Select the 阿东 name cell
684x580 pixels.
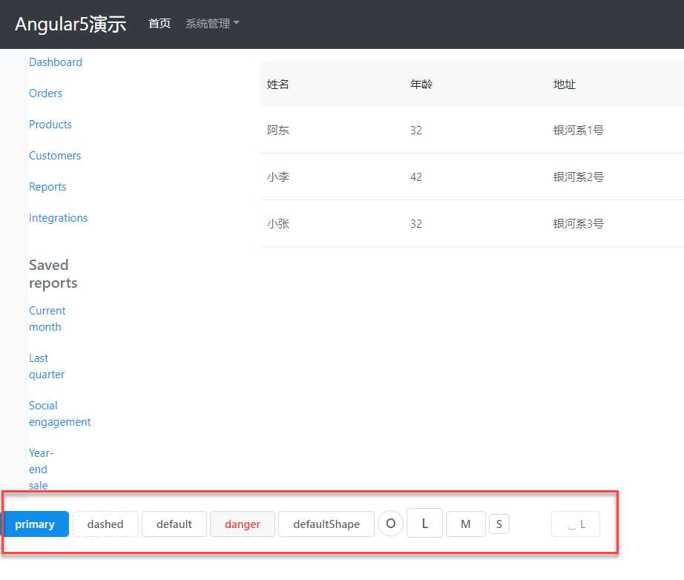coord(278,131)
